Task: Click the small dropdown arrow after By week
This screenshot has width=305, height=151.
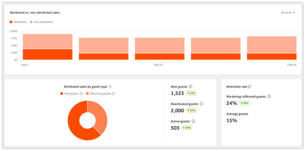Action: [294, 13]
